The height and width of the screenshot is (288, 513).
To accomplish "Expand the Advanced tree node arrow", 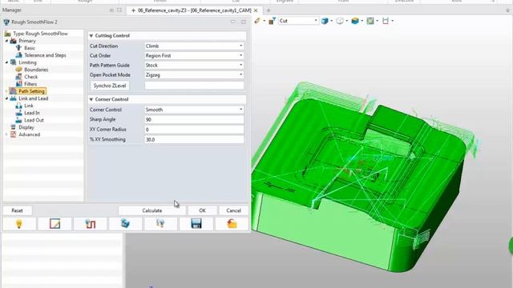I will click(x=6, y=134).
